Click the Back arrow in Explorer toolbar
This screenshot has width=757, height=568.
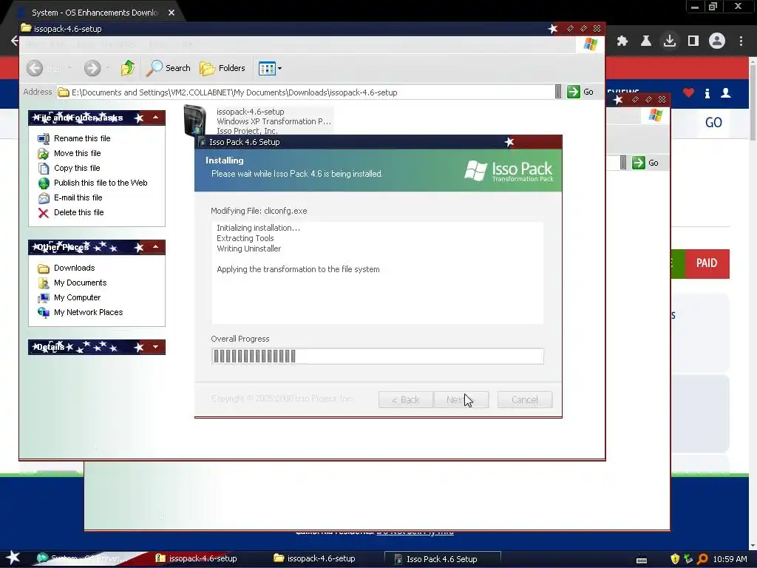pyautogui.click(x=35, y=68)
